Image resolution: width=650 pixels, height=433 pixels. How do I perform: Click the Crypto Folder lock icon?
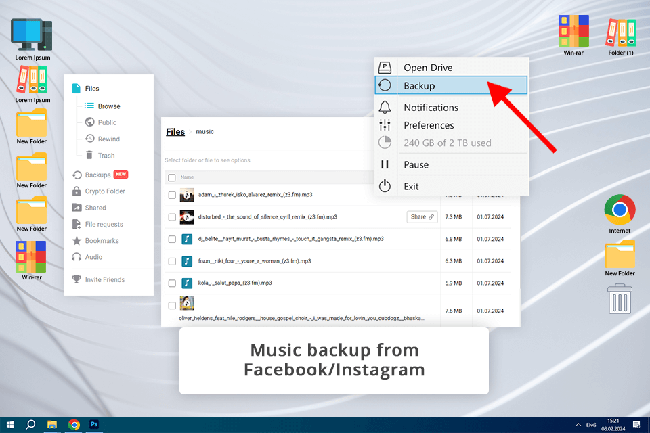pos(77,191)
